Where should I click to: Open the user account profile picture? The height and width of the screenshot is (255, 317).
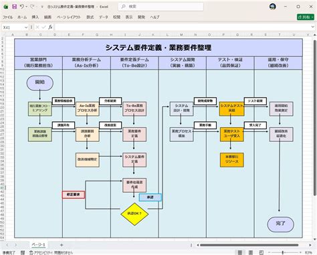(x=272, y=7)
